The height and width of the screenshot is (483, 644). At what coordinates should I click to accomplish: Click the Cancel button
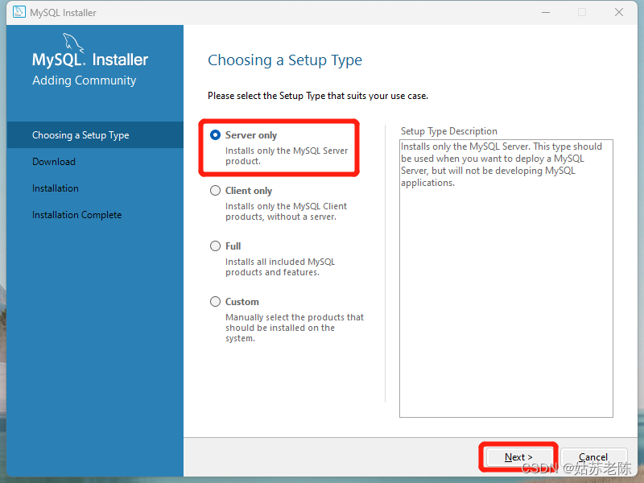[593, 456]
